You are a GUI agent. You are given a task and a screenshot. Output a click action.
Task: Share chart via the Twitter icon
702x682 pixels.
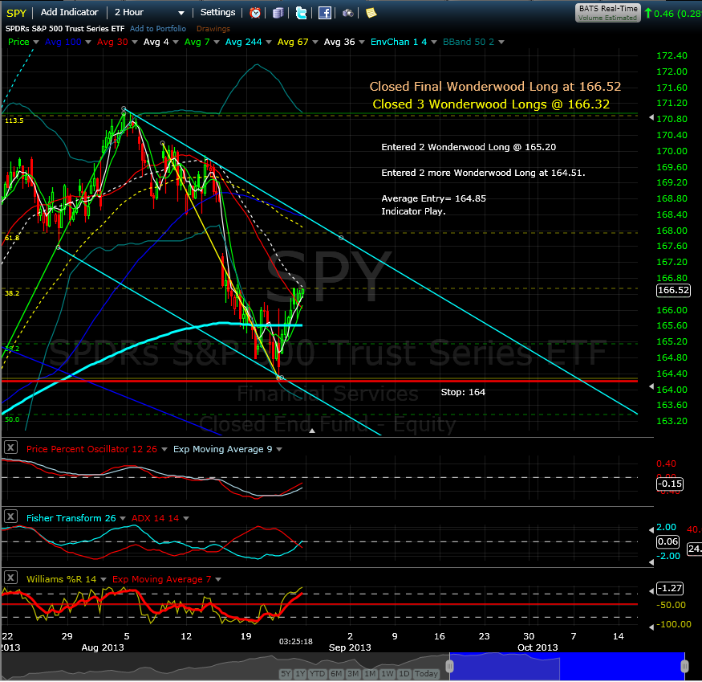coord(302,13)
